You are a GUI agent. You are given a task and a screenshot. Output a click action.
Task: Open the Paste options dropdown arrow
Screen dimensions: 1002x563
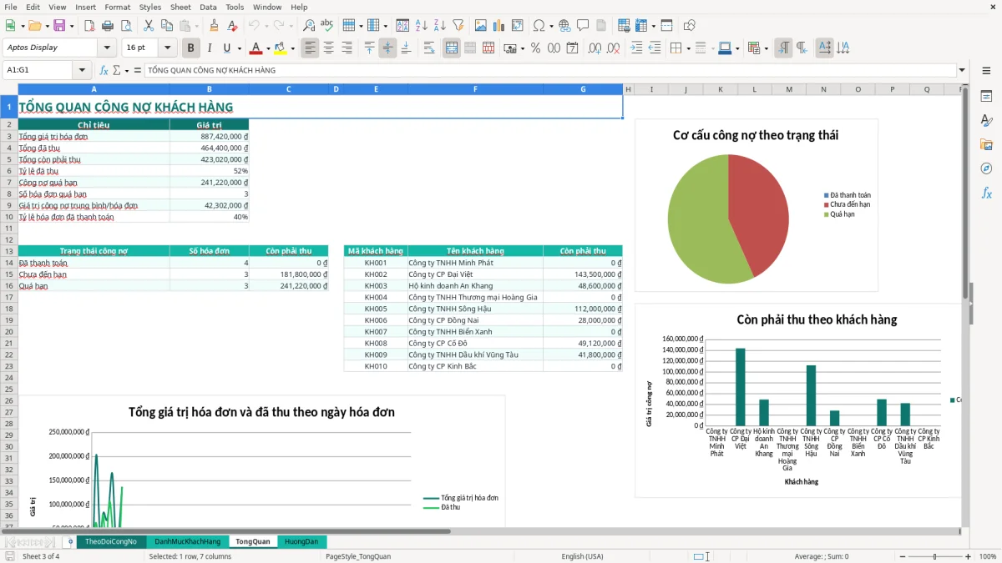coord(197,26)
